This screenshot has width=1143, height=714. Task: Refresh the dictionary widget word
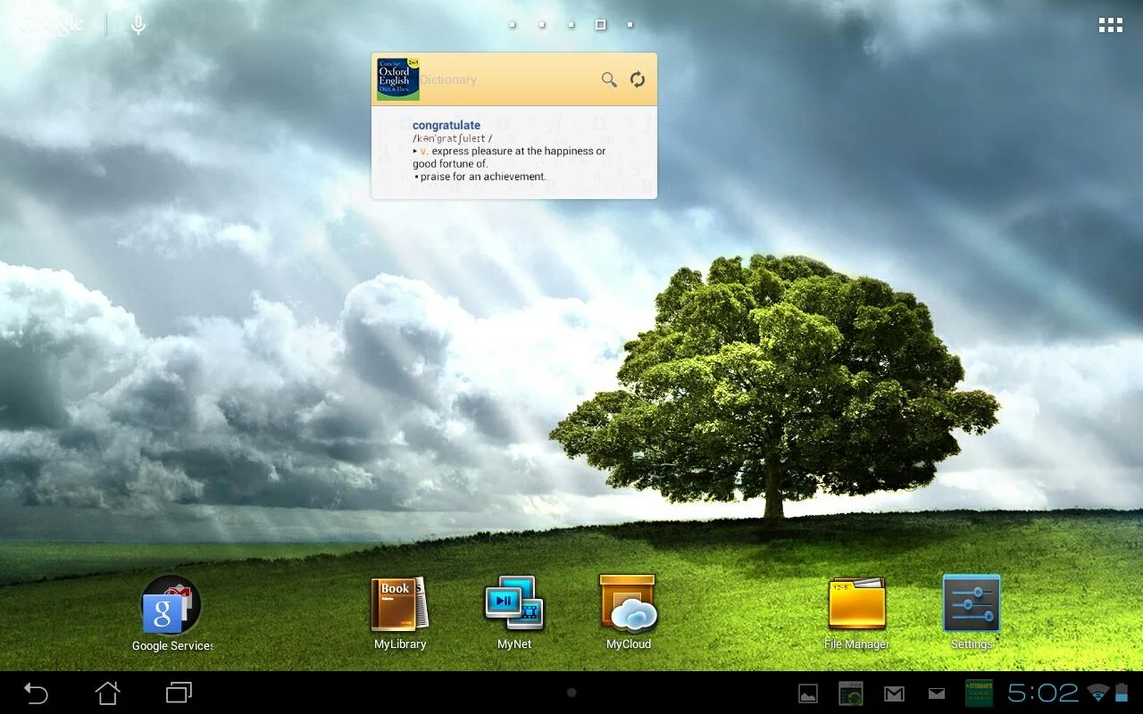click(x=638, y=79)
